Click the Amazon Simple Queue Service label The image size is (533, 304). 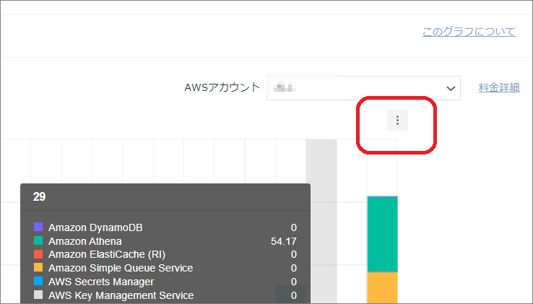coord(121,268)
